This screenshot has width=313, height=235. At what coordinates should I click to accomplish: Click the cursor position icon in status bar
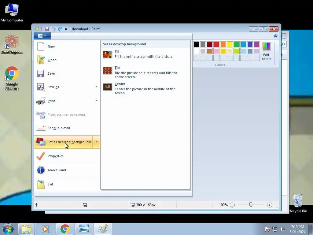[37, 205]
